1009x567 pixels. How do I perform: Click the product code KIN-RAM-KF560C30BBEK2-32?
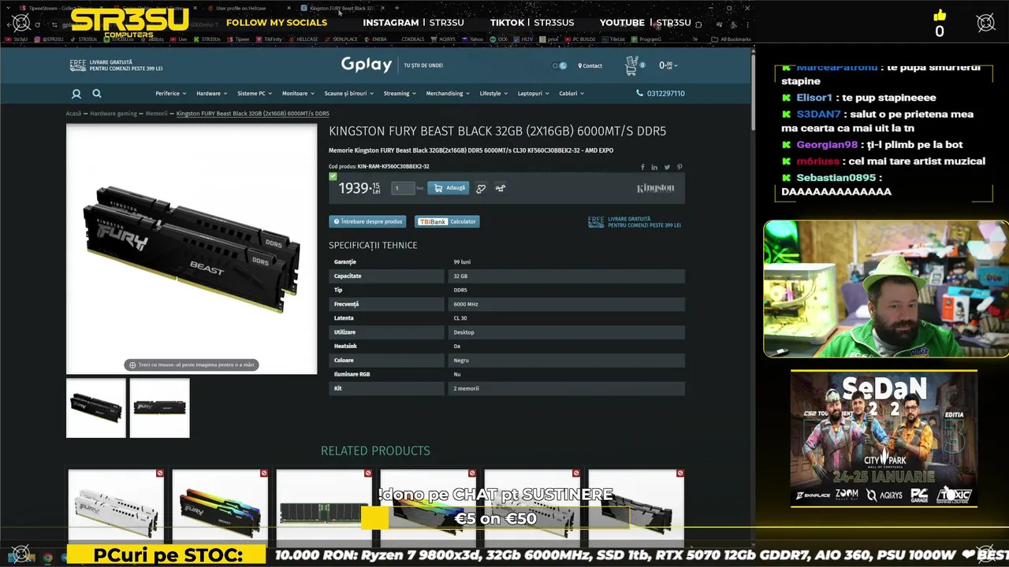click(x=393, y=167)
